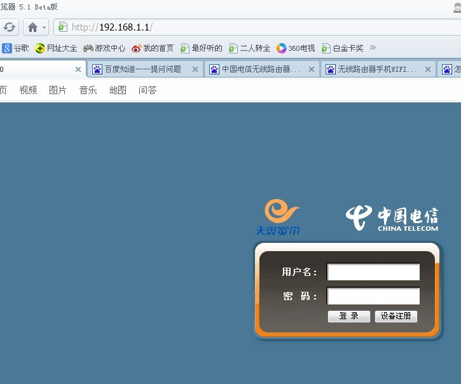Switch to the 百度知道——提问问题 tab
Image resolution: width=461 pixels, height=384 pixels.
point(145,69)
